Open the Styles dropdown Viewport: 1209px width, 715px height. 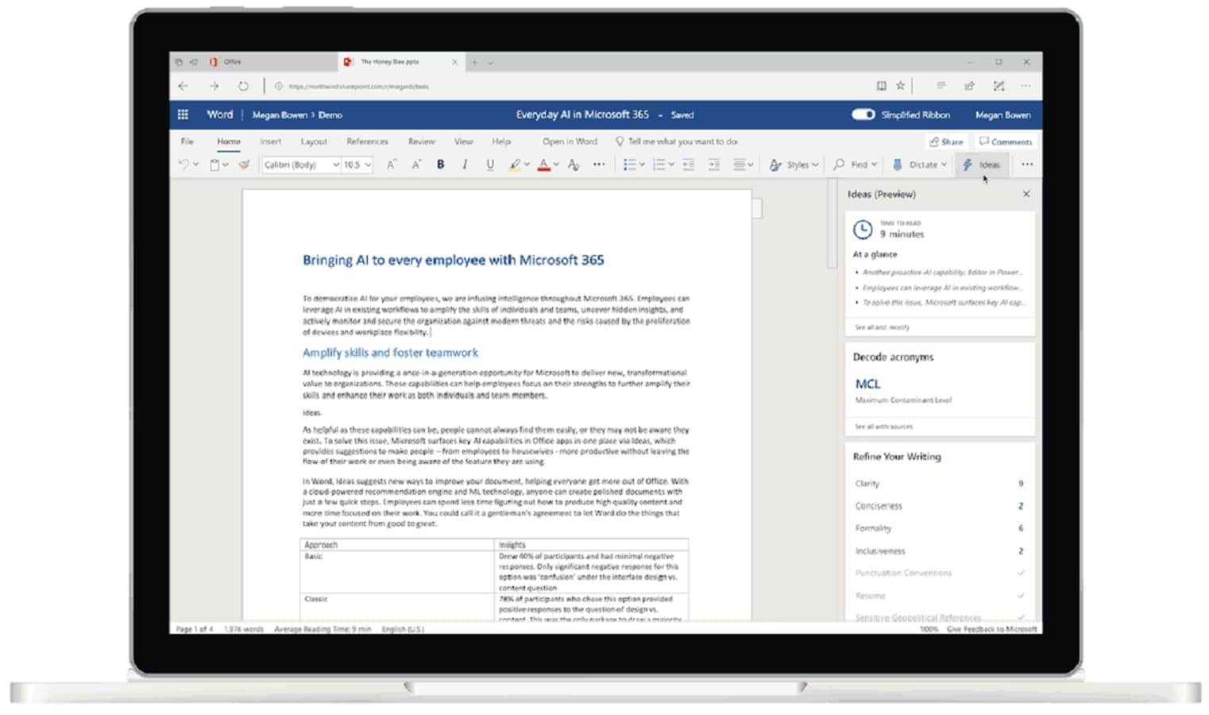point(794,164)
